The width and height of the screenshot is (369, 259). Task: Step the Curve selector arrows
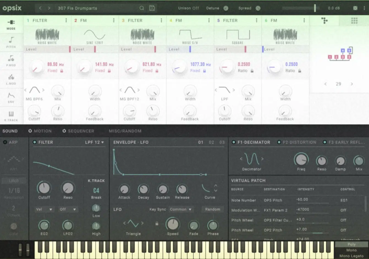coord(216,188)
